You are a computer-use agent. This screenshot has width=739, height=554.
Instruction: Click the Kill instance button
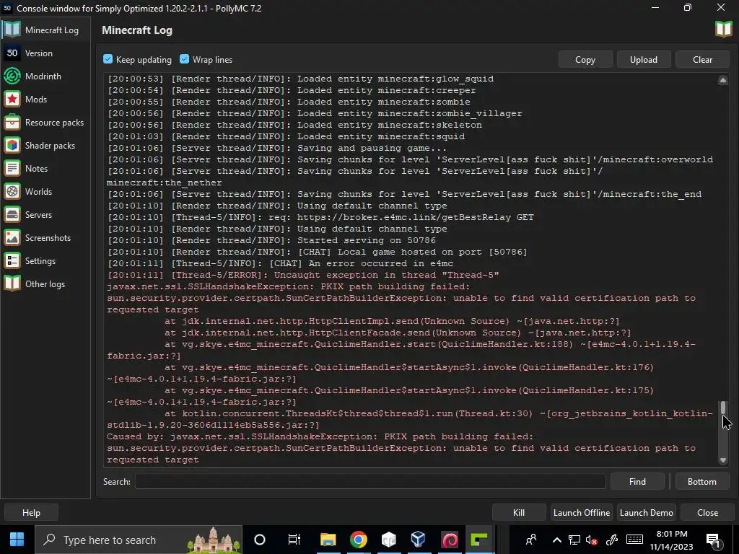click(x=519, y=513)
